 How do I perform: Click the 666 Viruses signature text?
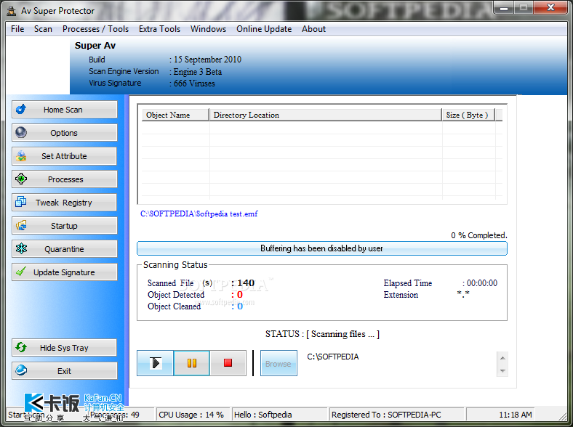click(194, 84)
